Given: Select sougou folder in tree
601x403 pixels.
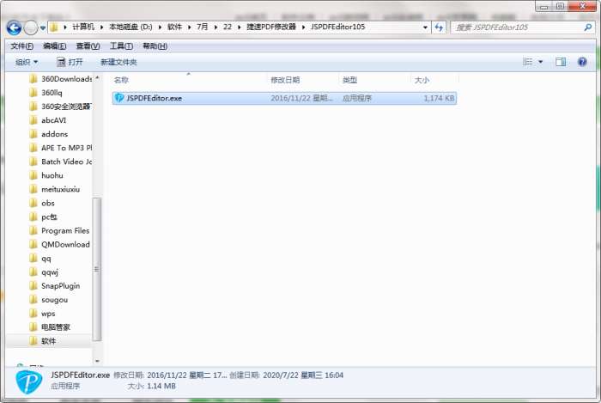Looking at the screenshot, I should [49, 300].
